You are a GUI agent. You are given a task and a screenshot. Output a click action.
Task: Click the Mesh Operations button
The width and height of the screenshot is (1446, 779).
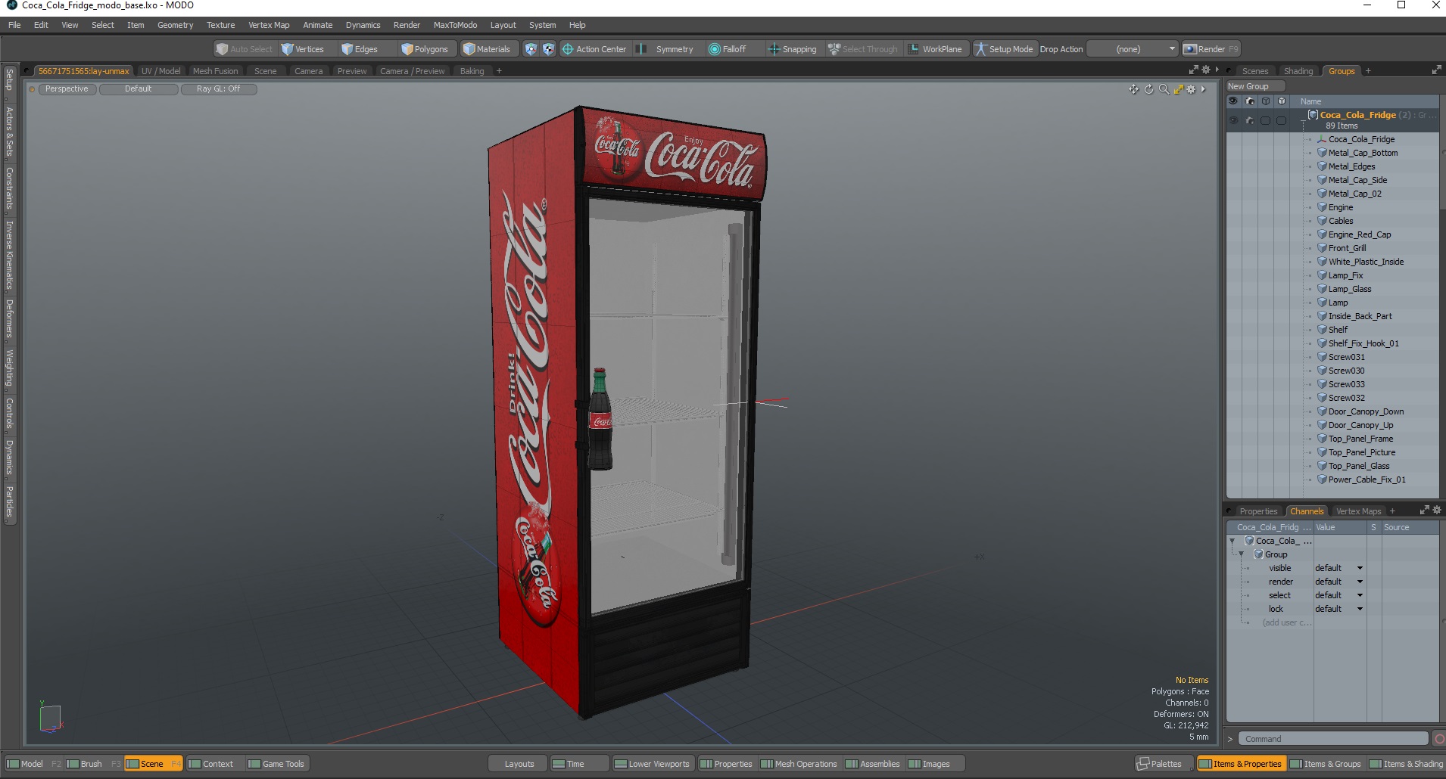pyautogui.click(x=799, y=764)
